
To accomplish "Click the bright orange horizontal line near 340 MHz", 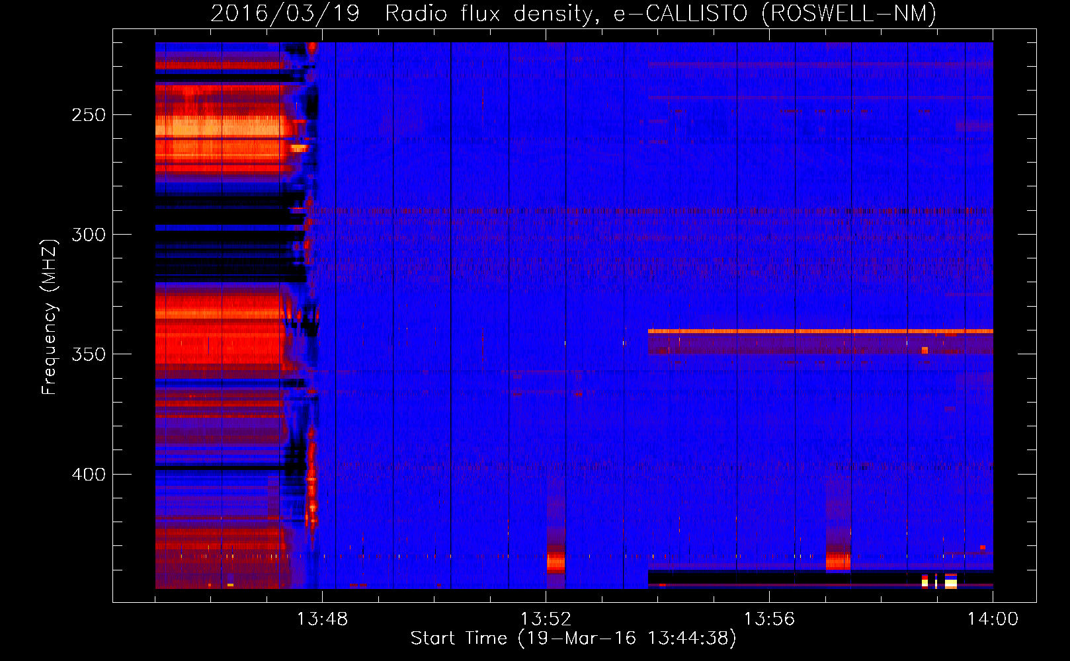I will 820,331.
